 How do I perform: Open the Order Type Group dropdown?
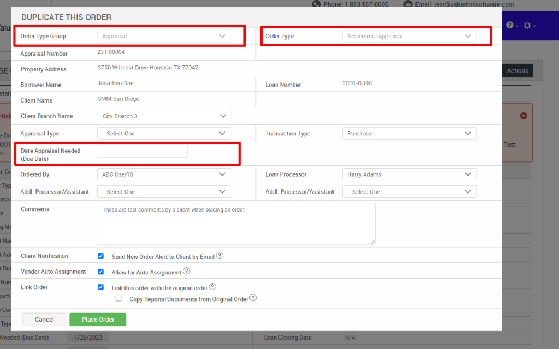pos(164,36)
